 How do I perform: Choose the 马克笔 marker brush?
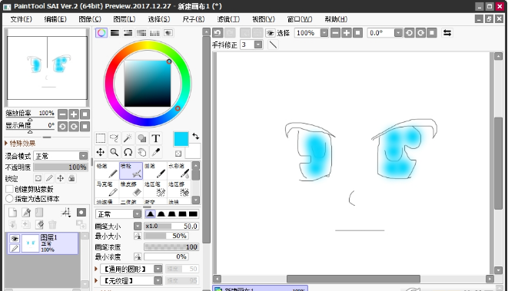coord(107,189)
